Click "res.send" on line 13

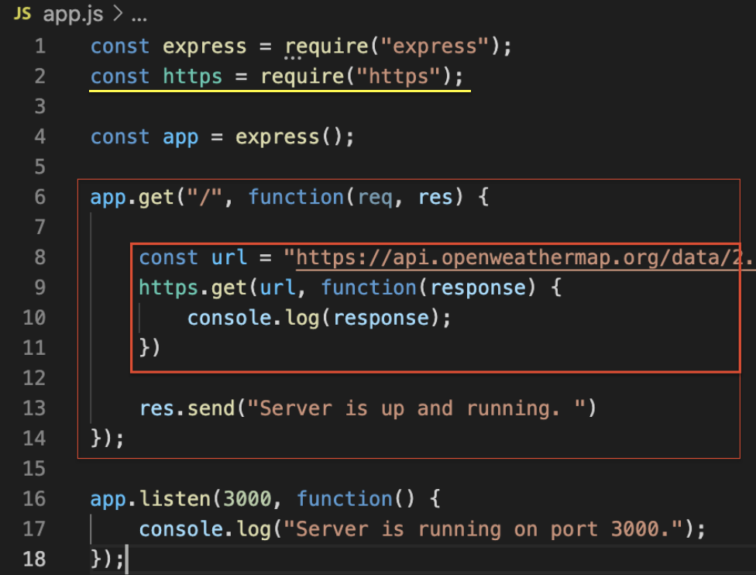[x=187, y=408]
